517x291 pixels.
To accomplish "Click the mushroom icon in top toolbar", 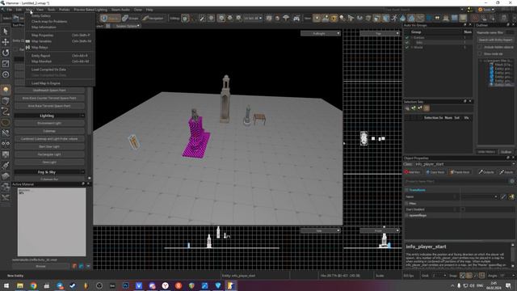I will point(286,19).
